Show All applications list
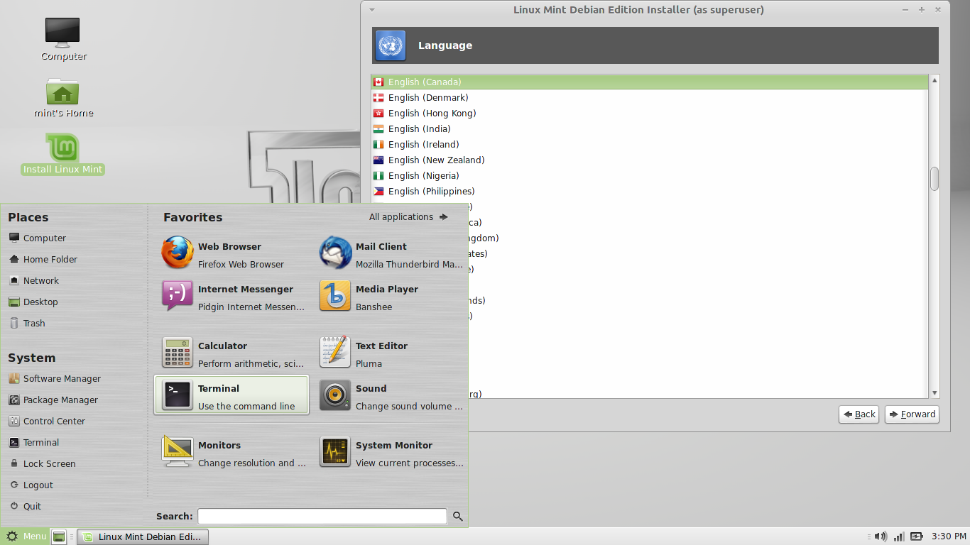The width and height of the screenshot is (970, 545). coord(408,217)
